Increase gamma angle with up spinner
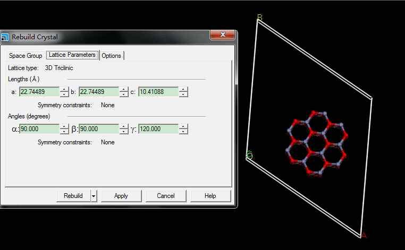 183,126
